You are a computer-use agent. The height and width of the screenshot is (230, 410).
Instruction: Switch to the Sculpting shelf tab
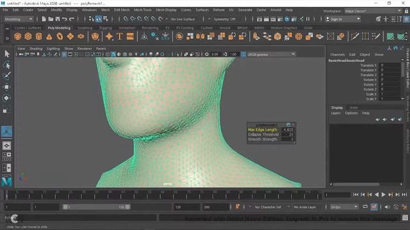coord(85,27)
